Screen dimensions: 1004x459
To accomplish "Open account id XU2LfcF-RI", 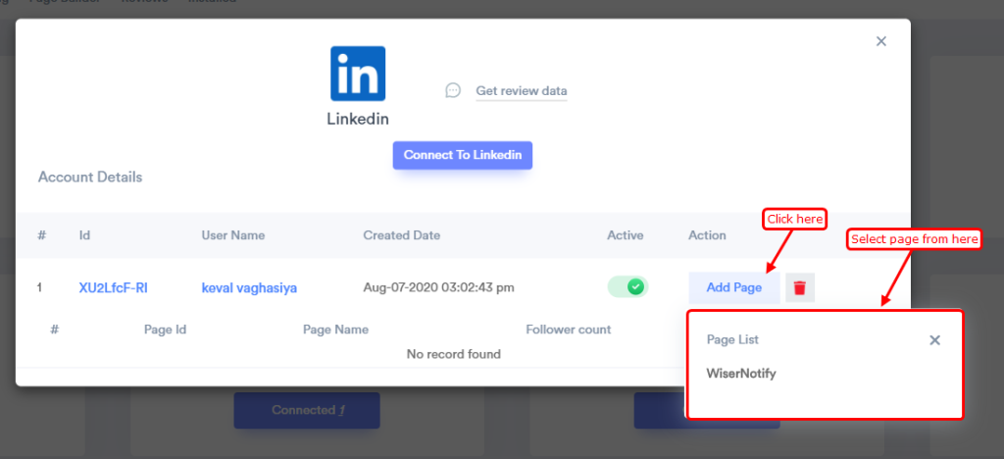I will coord(114,288).
